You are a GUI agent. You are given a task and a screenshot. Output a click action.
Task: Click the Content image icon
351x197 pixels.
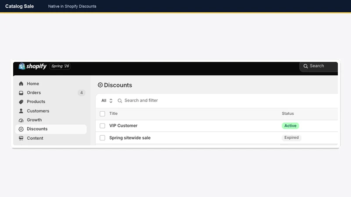[21, 138]
